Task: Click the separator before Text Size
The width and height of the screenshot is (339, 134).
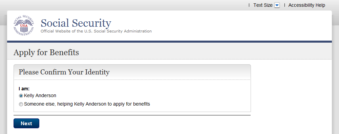Action: [x=249, y=5]
